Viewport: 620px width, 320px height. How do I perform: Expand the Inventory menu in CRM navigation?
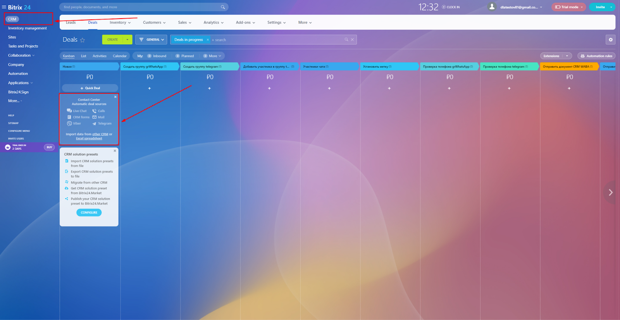(120, 22)
